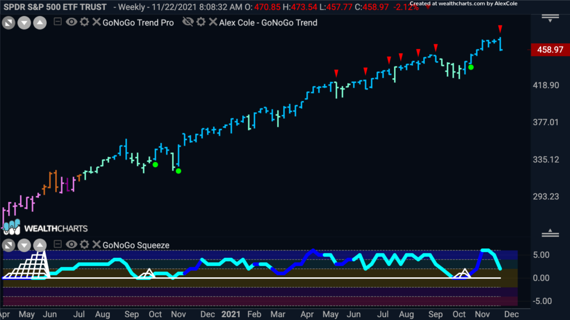Viewport: 570px width, 320px height.
Task: Remove the GoNoGo Trend Pro indicator
Action: click(x=96, y=22)
